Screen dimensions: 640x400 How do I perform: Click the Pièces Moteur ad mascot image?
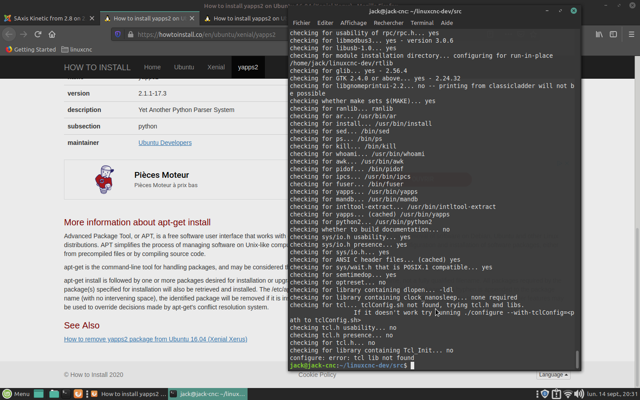coord(104,180)
